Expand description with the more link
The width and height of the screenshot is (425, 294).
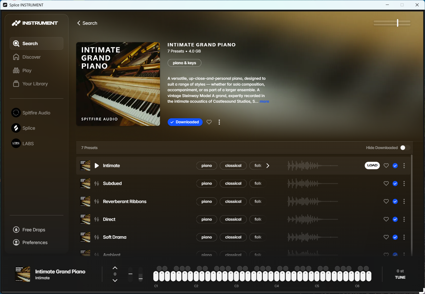264,101
